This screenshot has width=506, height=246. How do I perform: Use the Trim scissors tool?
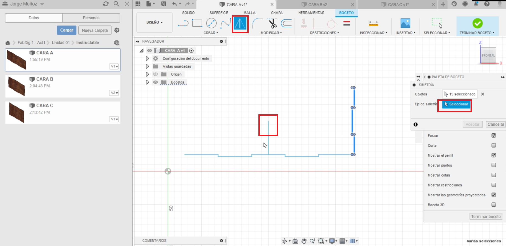point(273,23)
